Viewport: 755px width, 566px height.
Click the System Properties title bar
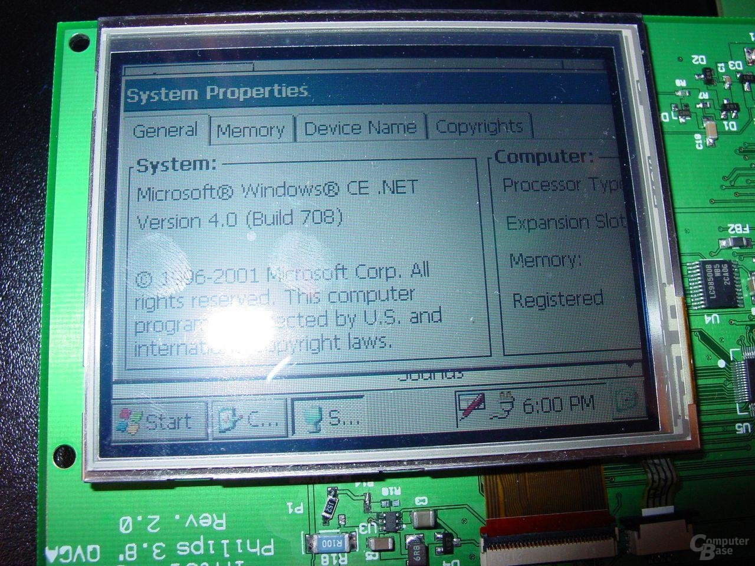tap(365, 91)
